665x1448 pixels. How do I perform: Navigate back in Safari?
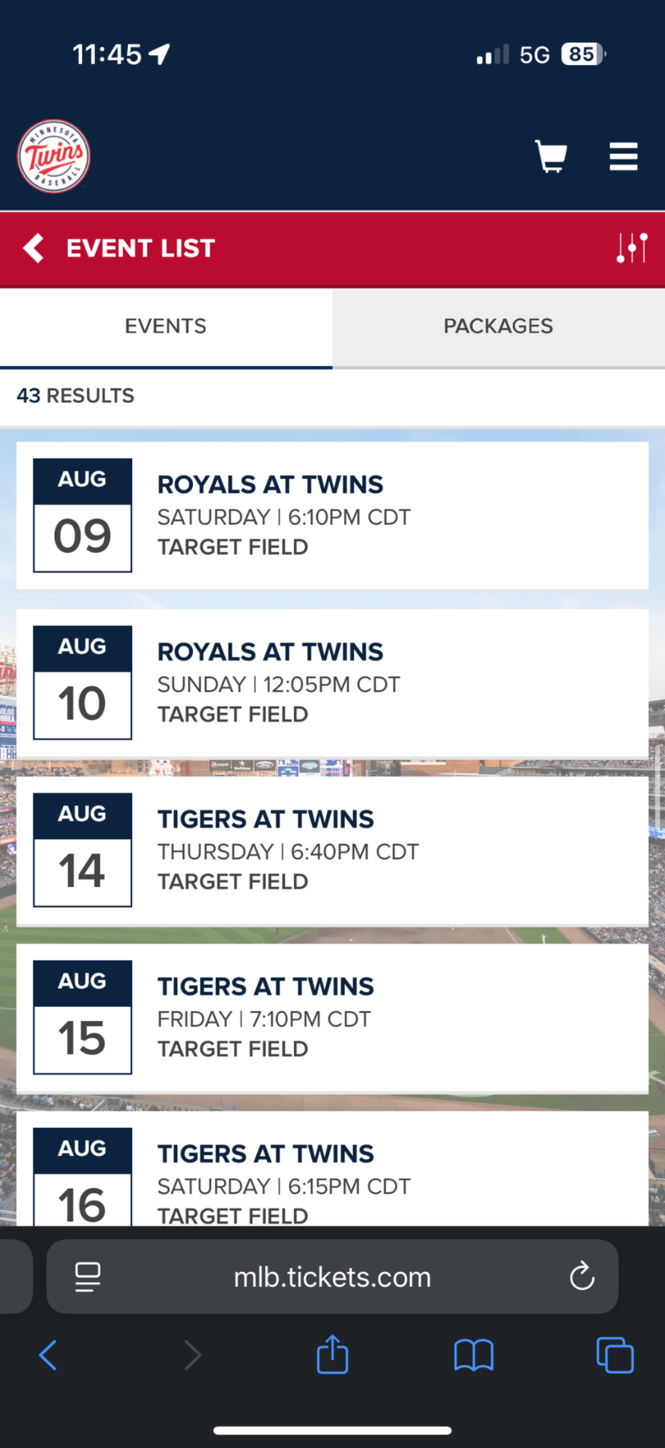pyautogui.click(x=48, y=1355)
